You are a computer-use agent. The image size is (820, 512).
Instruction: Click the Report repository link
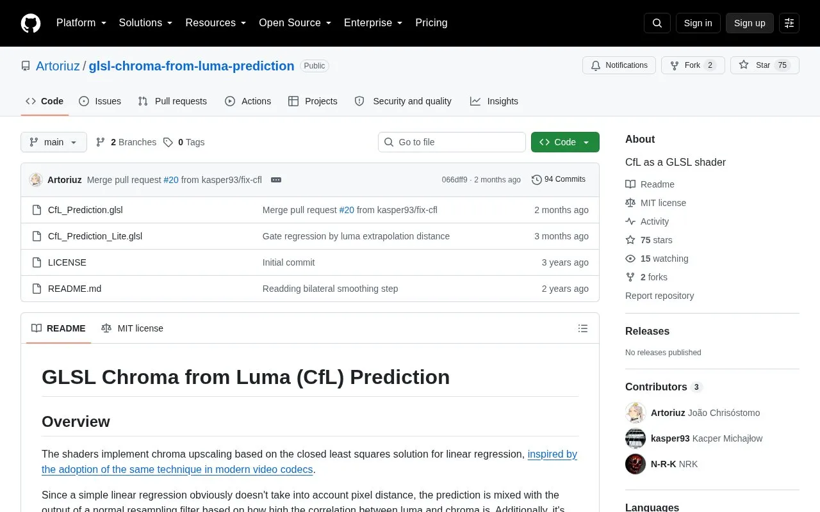click(x=659, y=296)
